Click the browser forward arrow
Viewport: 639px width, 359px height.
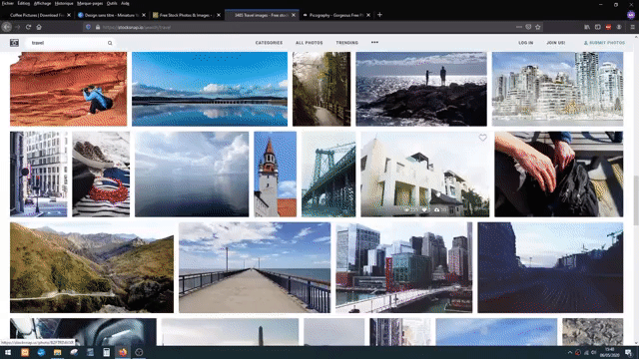point(18,27)
